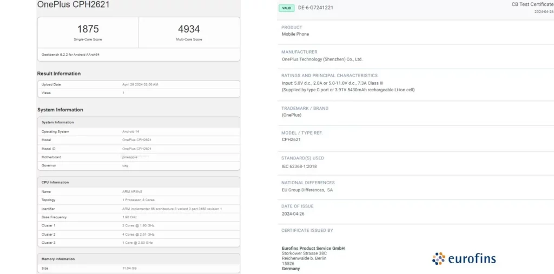Click the 11.04 GB memory size value

(129, 269)
